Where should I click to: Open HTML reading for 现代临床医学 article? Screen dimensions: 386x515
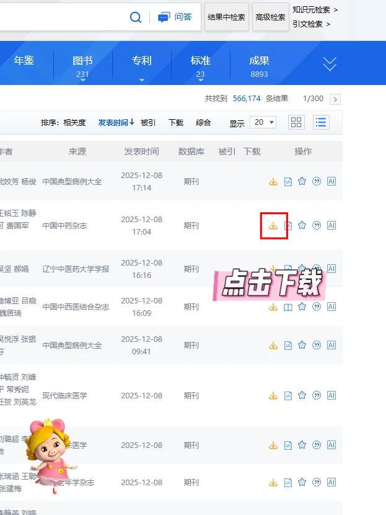click(x=288, y=395)
